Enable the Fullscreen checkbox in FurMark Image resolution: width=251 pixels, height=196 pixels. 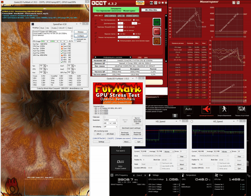tap(104, 117)
